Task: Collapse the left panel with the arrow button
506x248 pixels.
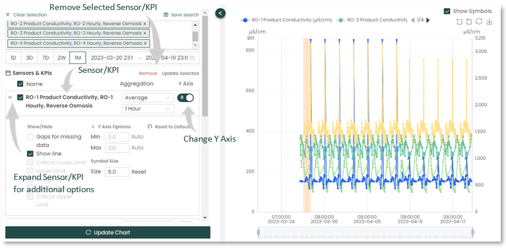Action: (x=221, y=13)
